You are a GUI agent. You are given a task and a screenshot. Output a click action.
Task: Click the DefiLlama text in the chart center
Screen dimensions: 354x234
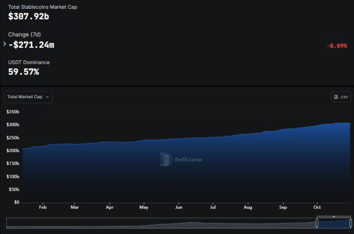click(188, 159)
